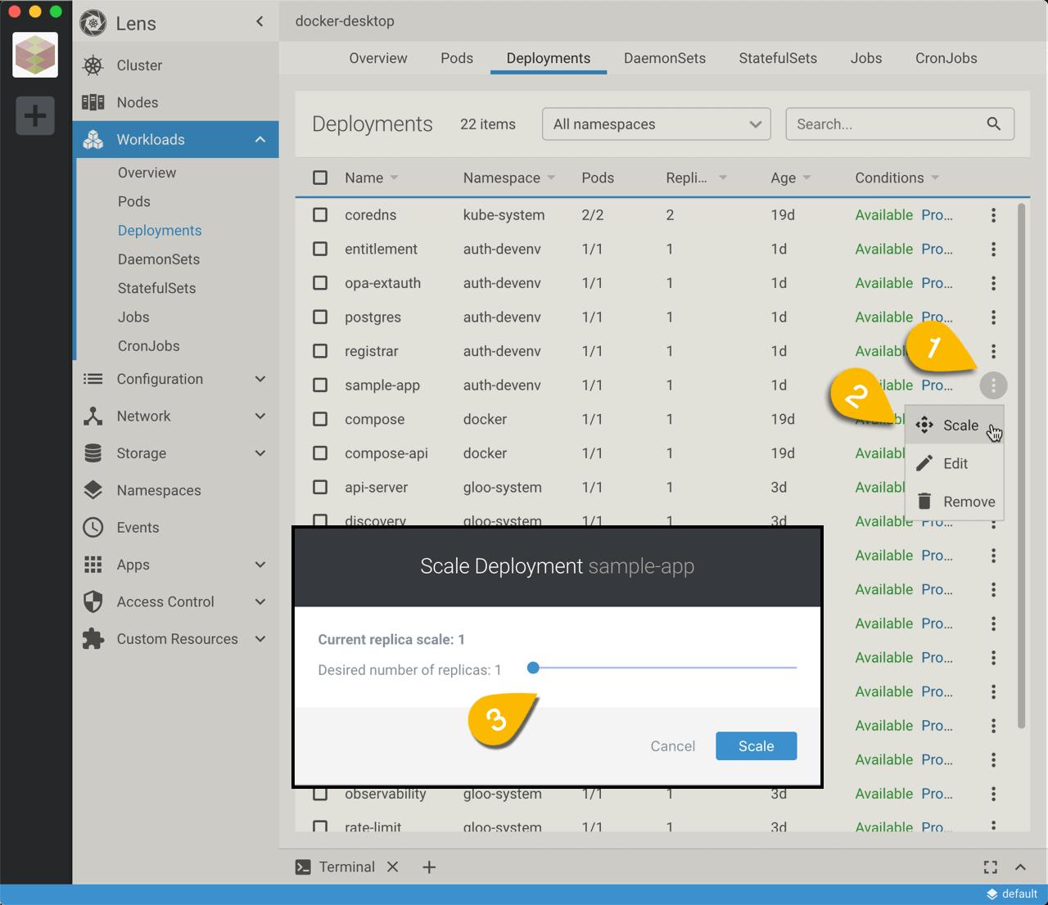This screenshot has width=1048, height=905.
Task: Click the Access Control shield icon
Action: click(93, 601)
